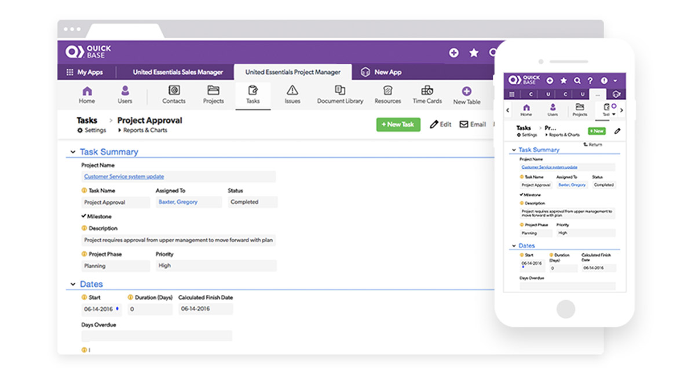695x392 pixels.
Task: Open the Issues warning icon
Action: point(292,91)
